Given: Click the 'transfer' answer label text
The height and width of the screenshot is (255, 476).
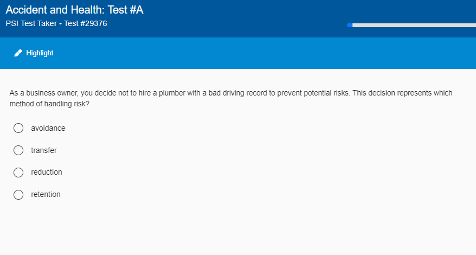Looking at the screenshot, I should 44,150.
